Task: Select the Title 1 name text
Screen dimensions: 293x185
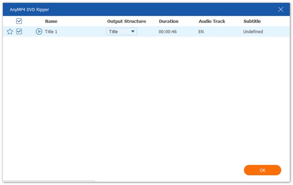Action: (51, 32)
